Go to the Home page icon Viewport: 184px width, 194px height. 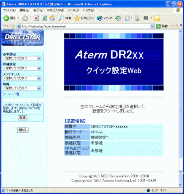(x=52, y=18)
